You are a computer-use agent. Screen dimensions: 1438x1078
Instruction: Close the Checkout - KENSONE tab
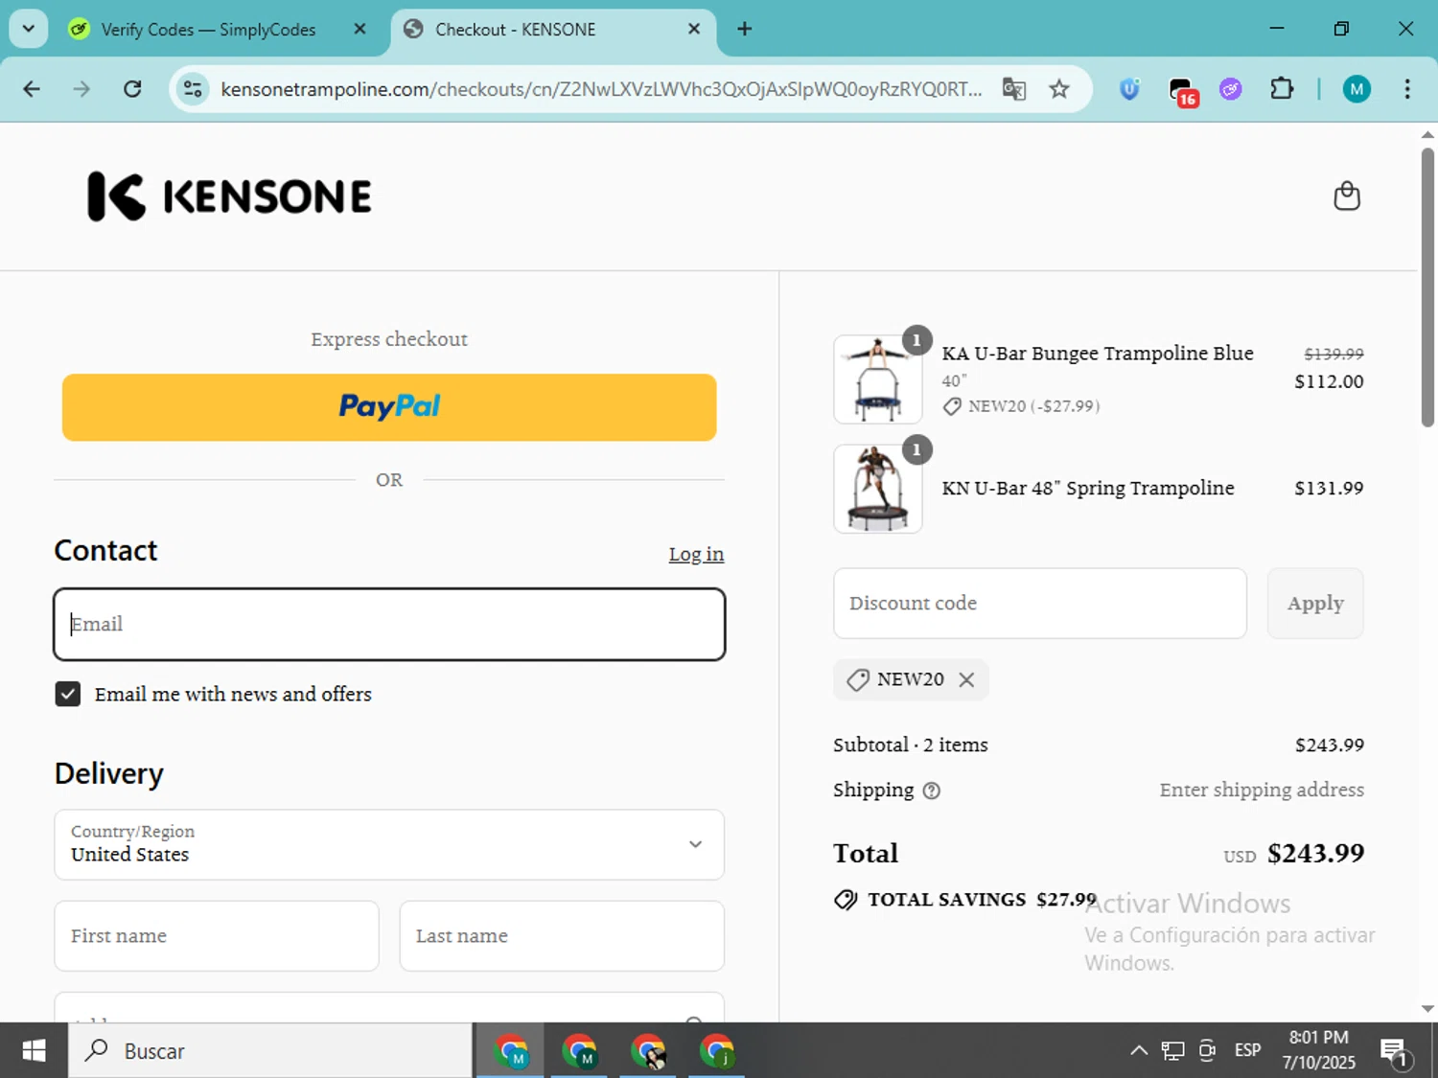coord(694,29)
